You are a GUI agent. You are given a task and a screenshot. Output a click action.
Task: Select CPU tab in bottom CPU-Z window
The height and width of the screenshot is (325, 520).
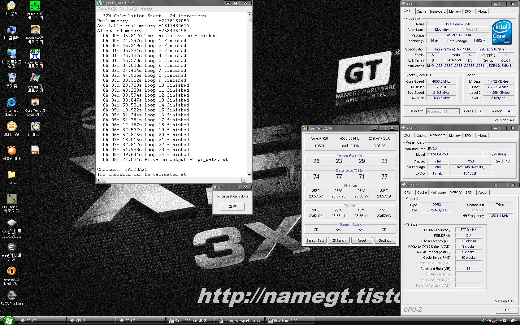click(407, 193)
